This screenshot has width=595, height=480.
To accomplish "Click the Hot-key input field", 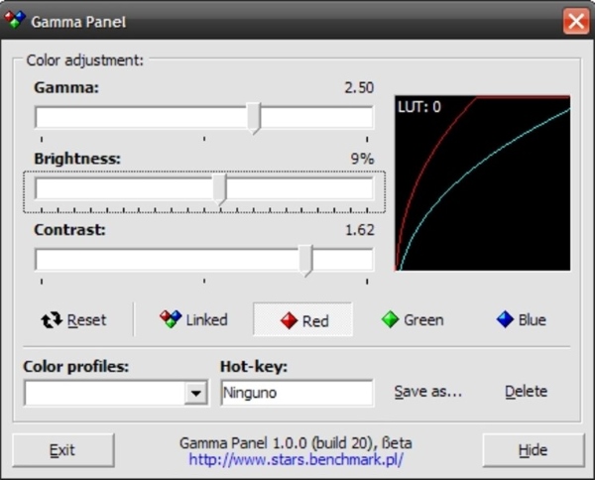I will 297,393.
